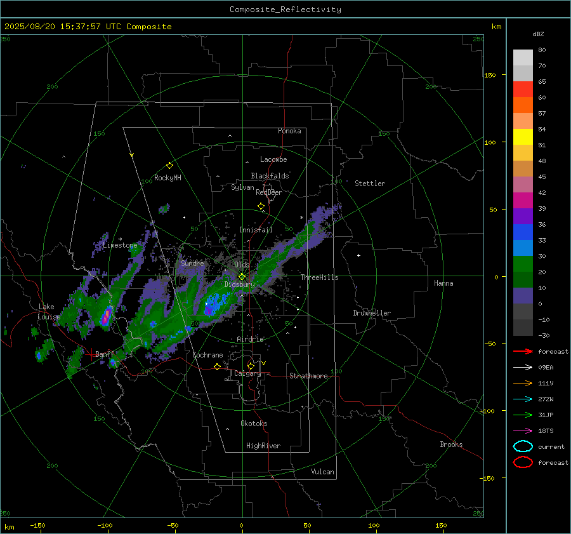The image size is (571, 534).
Task: Select the 80 dBZ light gray swatch
Action: point(523,57)
